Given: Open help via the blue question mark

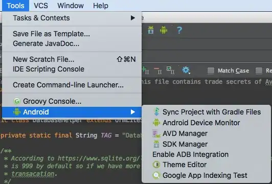Looking at the screenshot, I should 179,30.
